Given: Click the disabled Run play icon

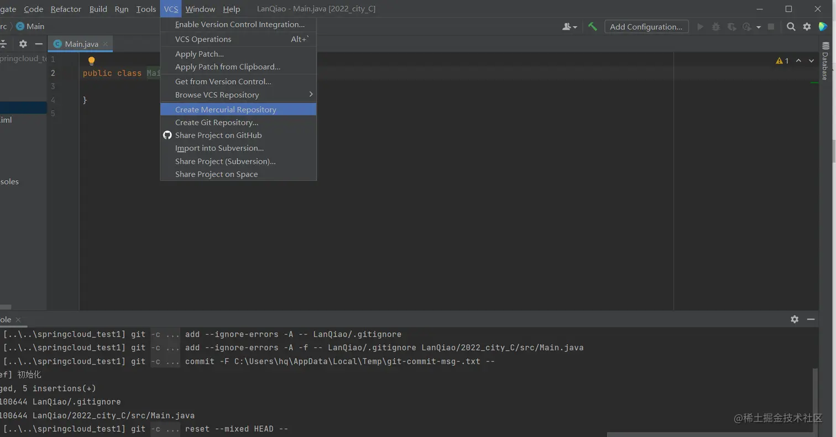Looking at the screenshot, I should click(700, 27).
